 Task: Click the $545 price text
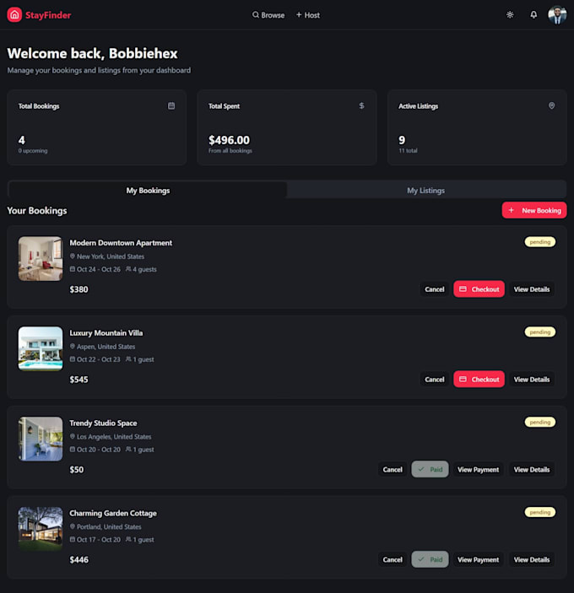click(x=79, y=380)
